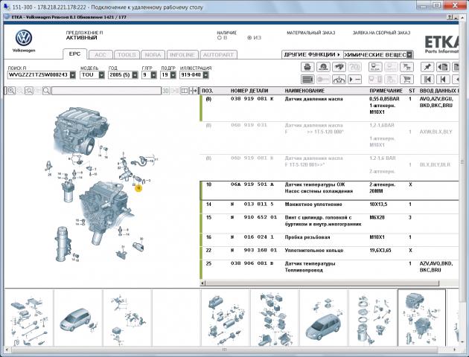Image resolution: width=469 pixels, height=357 pixels.
Task: Go to previous illustration with the bar-arrow icon
Action: (443, 80)
